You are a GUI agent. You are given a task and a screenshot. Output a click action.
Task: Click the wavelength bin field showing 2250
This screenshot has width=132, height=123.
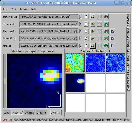(7, 113)
